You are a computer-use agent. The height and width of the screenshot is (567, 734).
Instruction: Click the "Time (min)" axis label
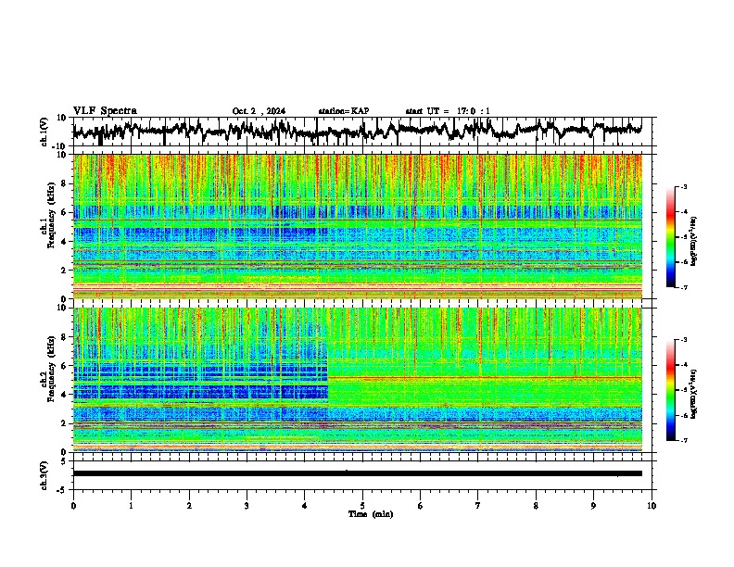[x=371, y=514]
